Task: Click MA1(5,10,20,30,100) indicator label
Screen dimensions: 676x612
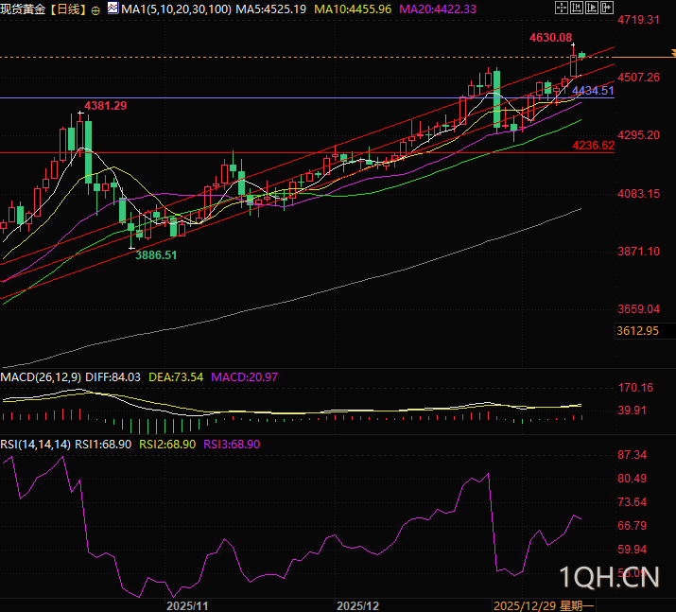Action: 177,9
